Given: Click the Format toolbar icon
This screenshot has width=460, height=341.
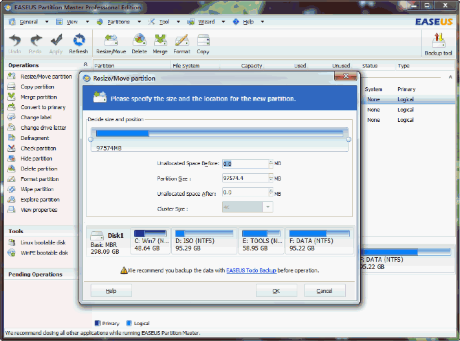Looking at the screenshot, I should coord(182,44).
